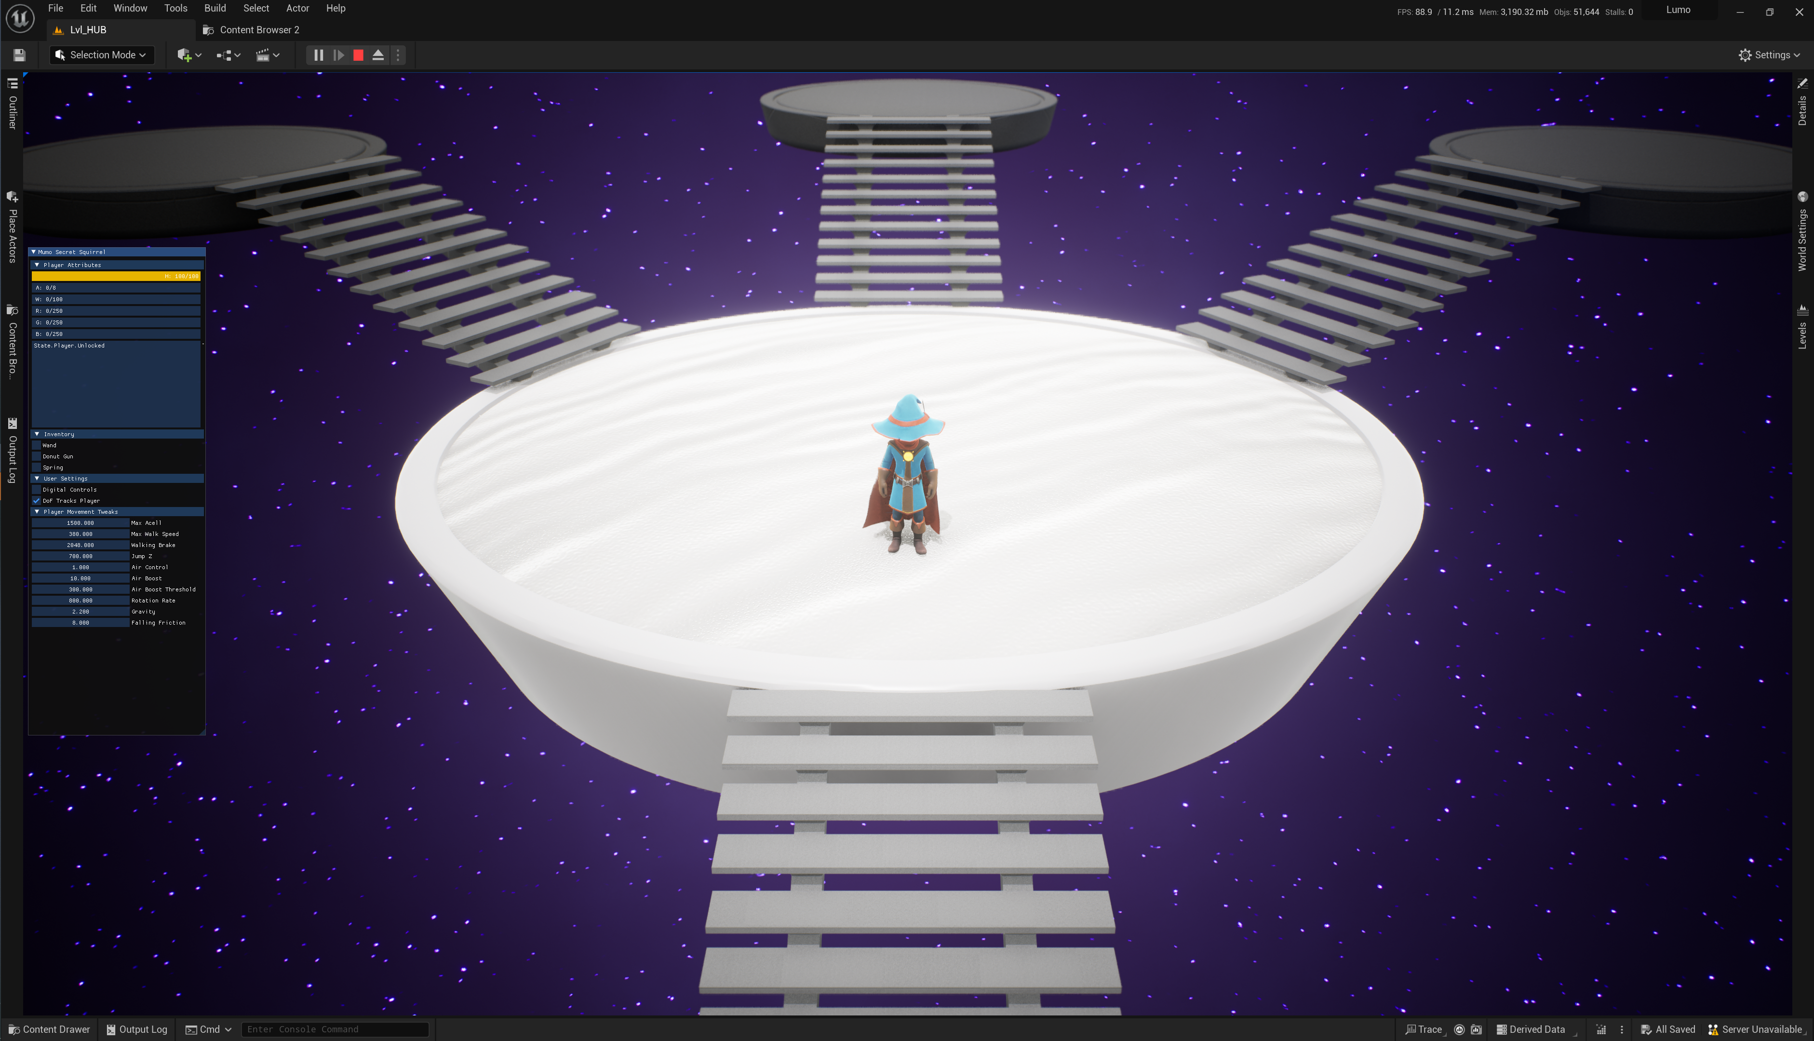Open the Outliner sidebar panel
This screenshot has height=1041, width=1814.
click(12, 104)
